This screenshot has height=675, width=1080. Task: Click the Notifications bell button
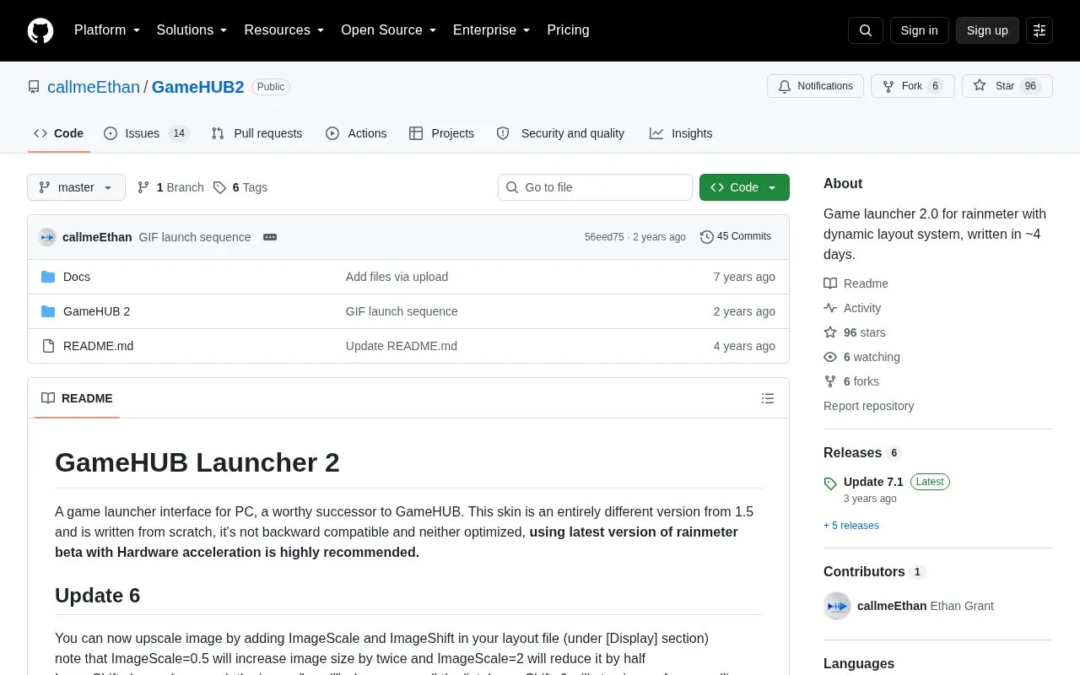point(815,86)
